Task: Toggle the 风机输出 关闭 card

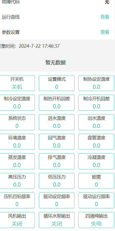Action: click(17, 220)
